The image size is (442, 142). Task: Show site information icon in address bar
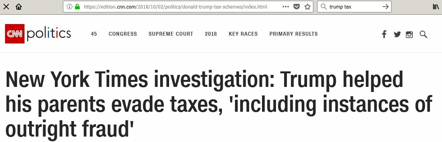[x=69, y=7]
